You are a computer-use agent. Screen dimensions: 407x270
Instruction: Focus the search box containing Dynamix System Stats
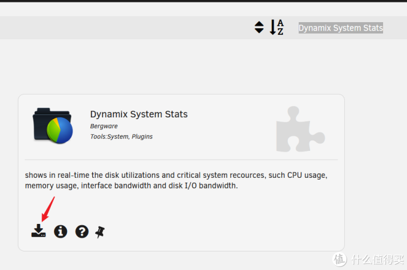(341, 28)
